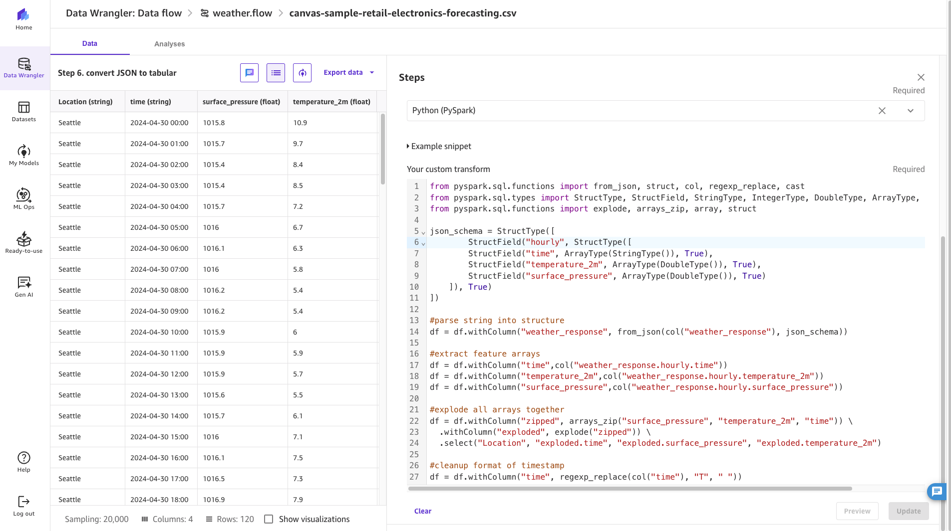Click the Preview button

pyautogui.click(x=857, y=511)
